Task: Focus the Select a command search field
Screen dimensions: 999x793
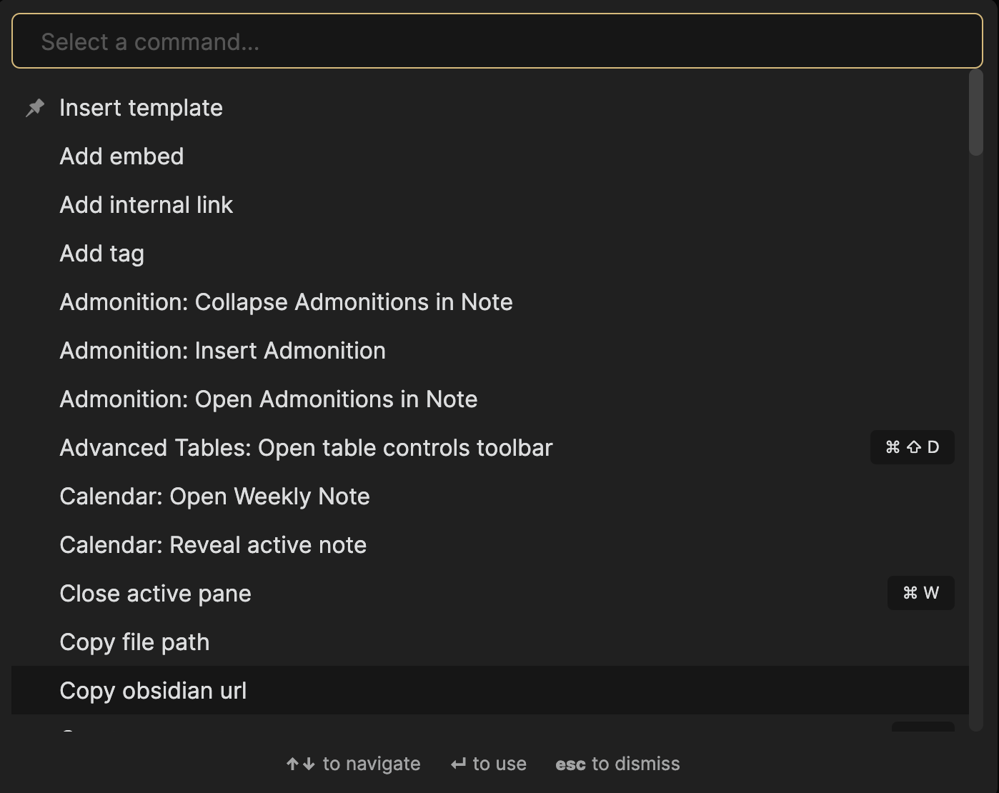Action: click(x=497, y=41)
